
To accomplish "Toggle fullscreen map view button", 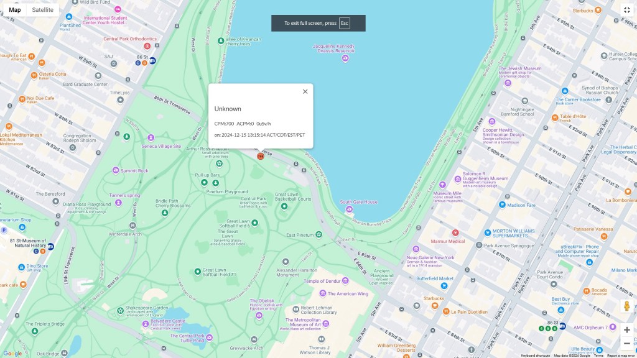I will pos(626,10).
